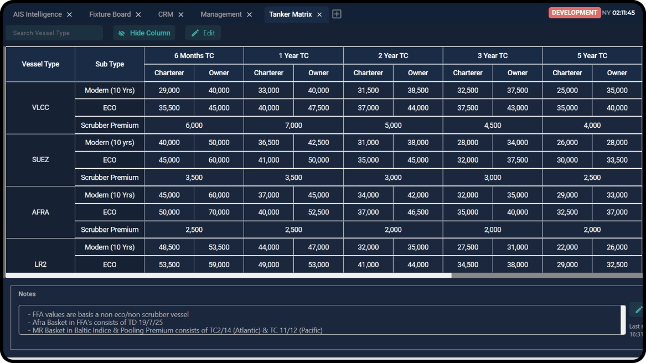Close the Management tab

point(249,14)
